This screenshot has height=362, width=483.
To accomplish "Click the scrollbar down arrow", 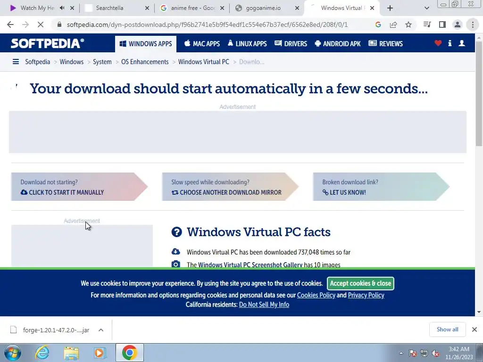I will click(479, 312).
